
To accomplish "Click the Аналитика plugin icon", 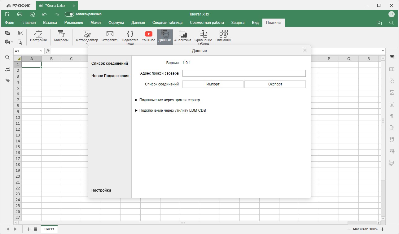I will click(182, 36).
